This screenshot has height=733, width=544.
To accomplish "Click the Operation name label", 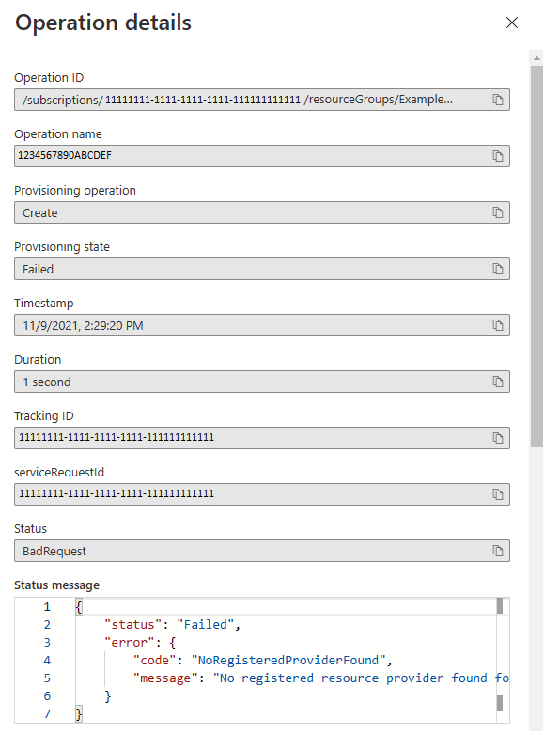I will [58, 134].
